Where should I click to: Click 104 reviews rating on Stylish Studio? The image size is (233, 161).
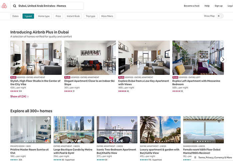[x=16, y=91]
